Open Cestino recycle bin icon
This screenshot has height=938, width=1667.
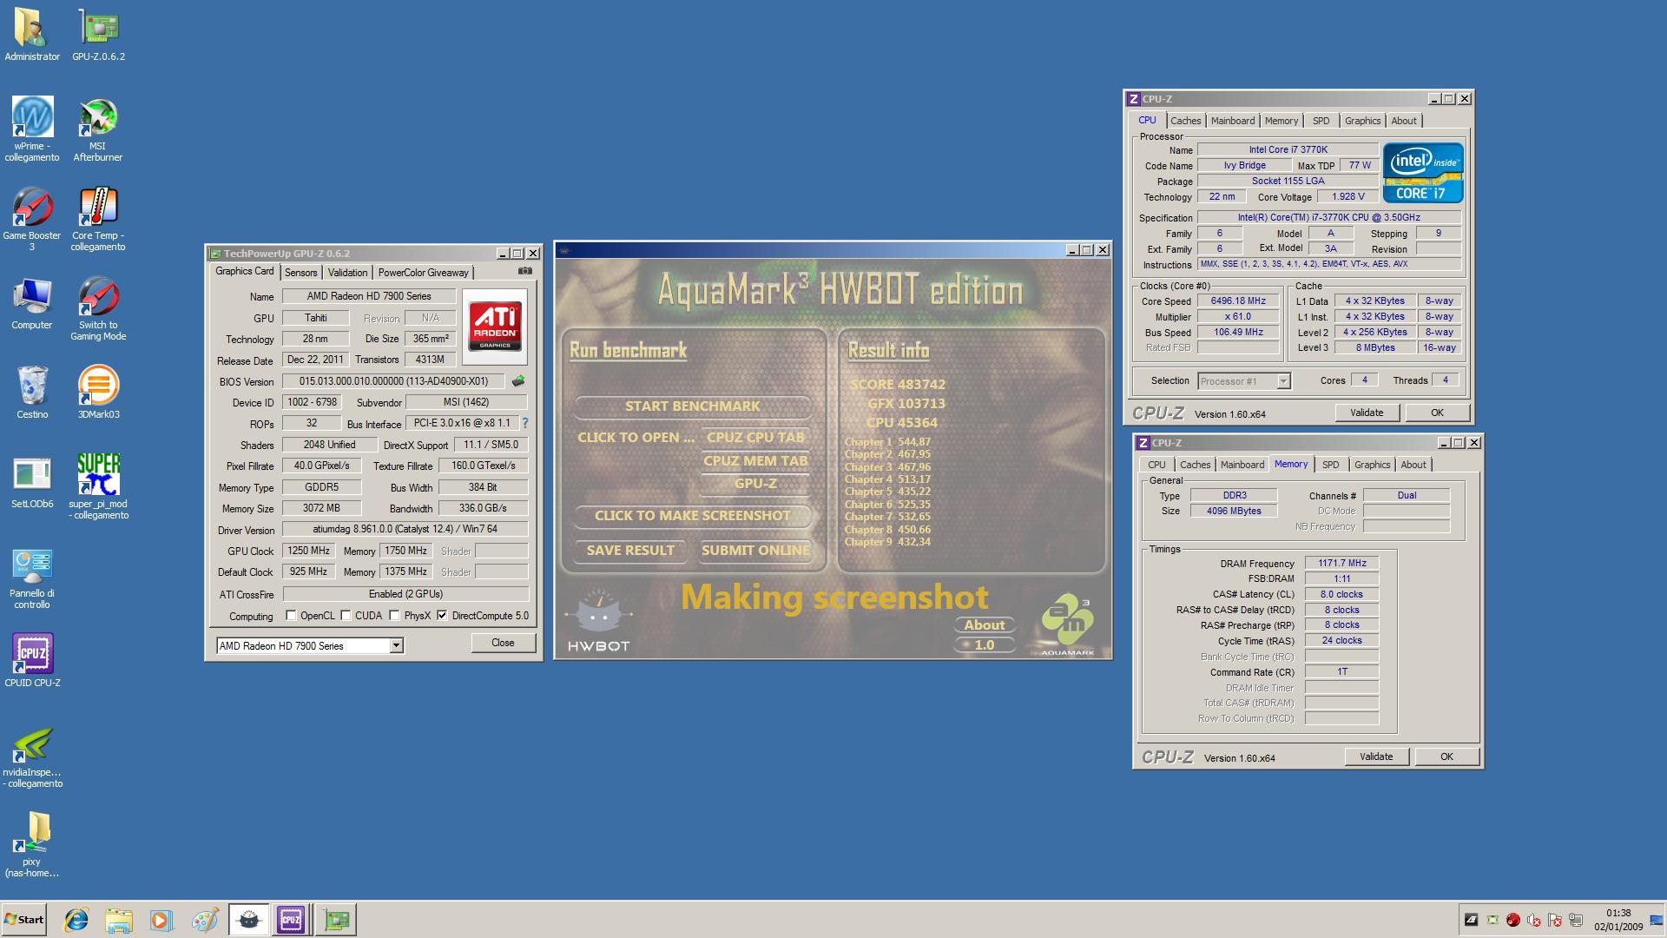[x=32, y=393]
